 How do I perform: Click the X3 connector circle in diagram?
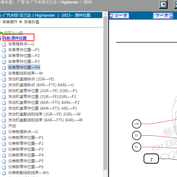point(137,135)
